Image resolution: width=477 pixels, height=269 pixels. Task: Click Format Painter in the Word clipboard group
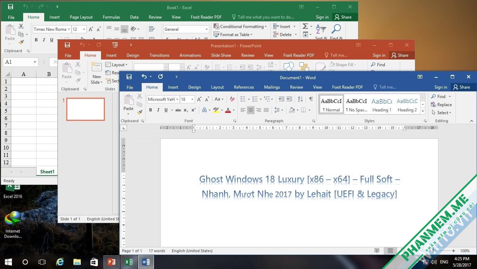(x=140, y=112)
